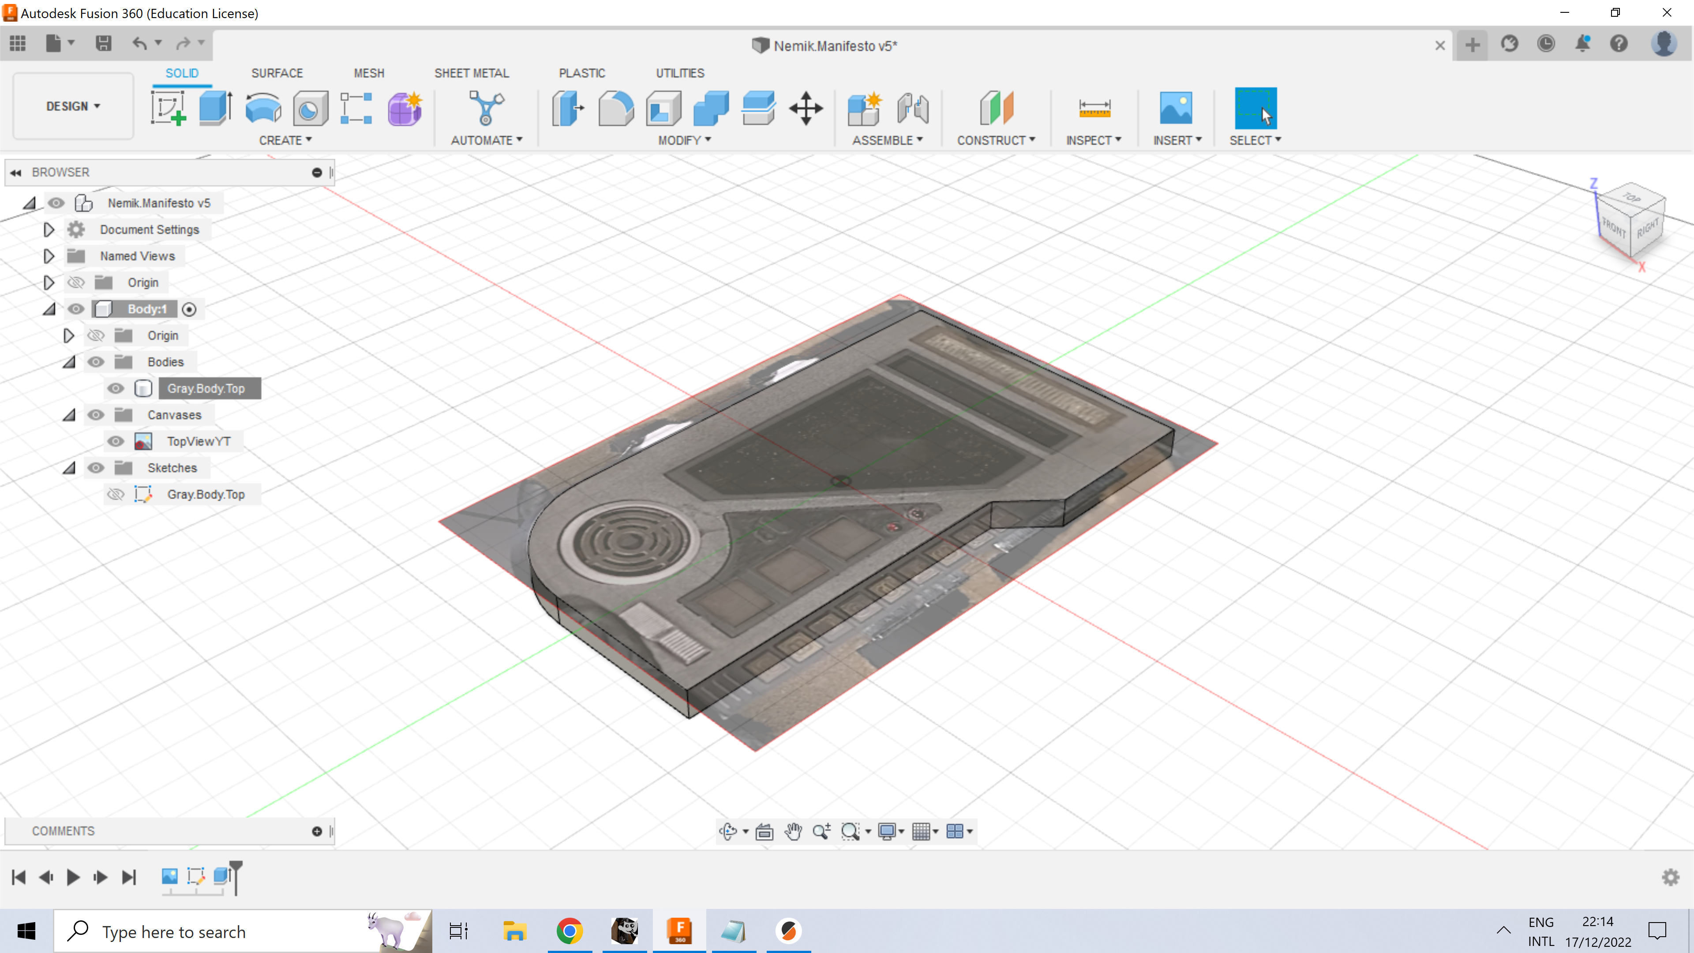Image resolution: width=1694 pixels, height=953 pixels.
Task: Activate the Move/Copy tool
Action: tap(806, 108)
